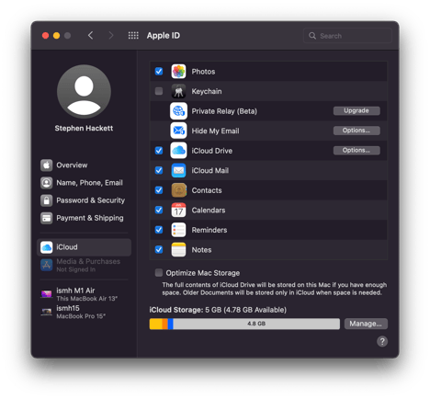This screenshot has width=430, height=399.
Task: Minimize window with yellow button
Action: (x=56, y=36)
